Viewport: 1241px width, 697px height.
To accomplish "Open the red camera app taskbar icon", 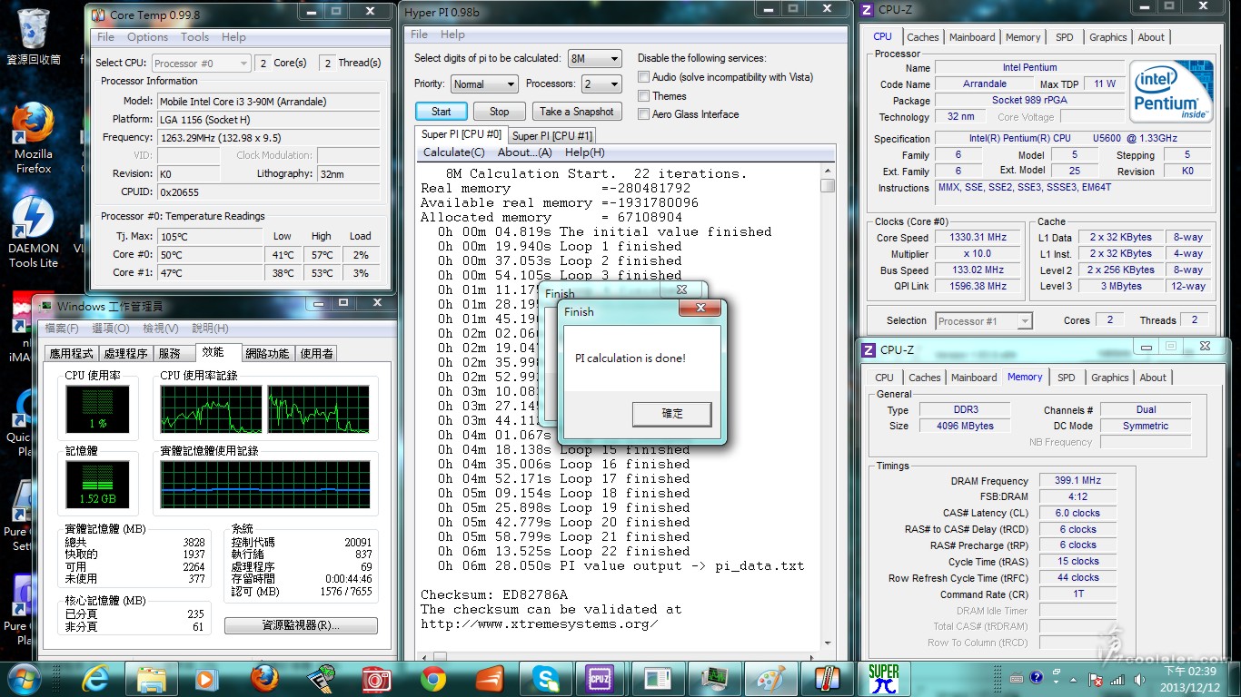I will click(x=376, y=678).
